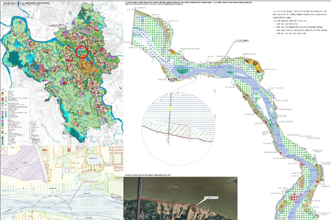Select the purple diagonal-hatched zone in the zoning map
Image resolution: width=331 pixels, height=220 pixels.
[x=23, y=163]
